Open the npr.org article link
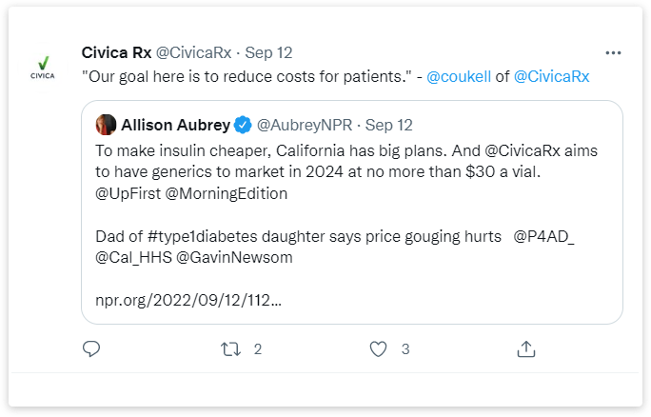The width and height of the screenshot is (651, 417). 188,299
